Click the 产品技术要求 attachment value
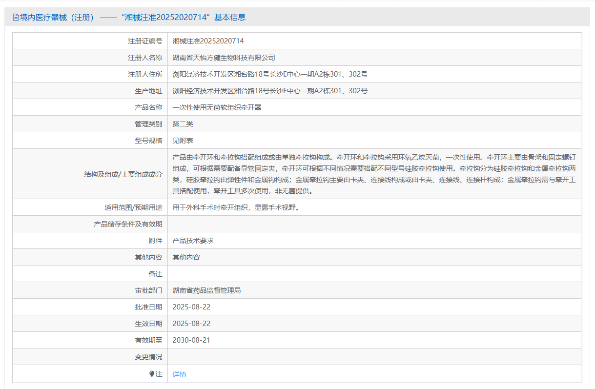Viewport: 595px width, 389px height. pyautogui.click(x=193, y=241)
